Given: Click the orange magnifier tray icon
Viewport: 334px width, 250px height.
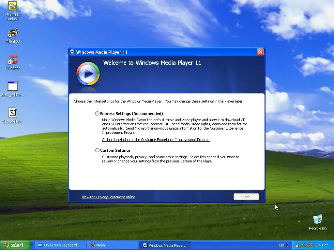Looking at the screenshot, I should point(310,245).
